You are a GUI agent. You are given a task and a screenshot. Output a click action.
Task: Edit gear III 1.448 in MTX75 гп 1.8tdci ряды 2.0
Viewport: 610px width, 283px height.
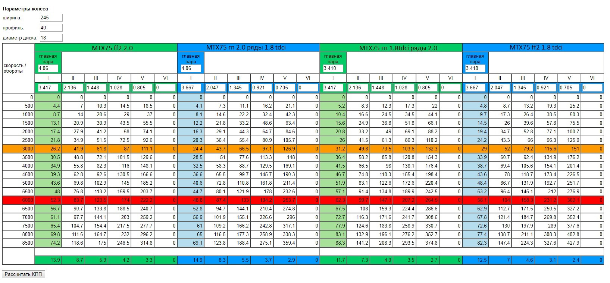[381, 88]
